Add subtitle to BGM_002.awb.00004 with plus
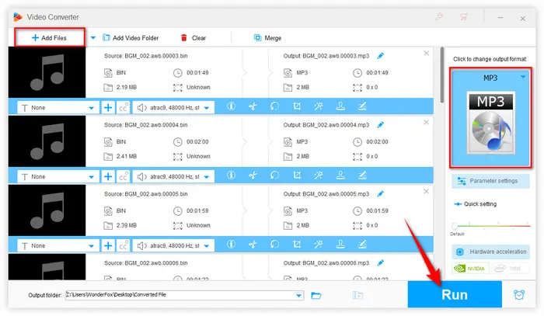Image resolution: width=544 pixels, height=316 pixels. coord(108,177)
